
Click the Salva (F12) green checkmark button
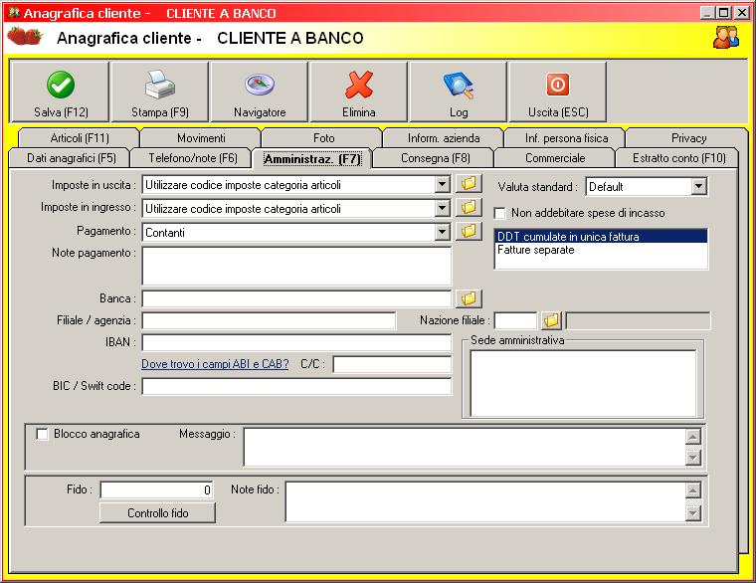pyautogui.click(x=60, y=92)
